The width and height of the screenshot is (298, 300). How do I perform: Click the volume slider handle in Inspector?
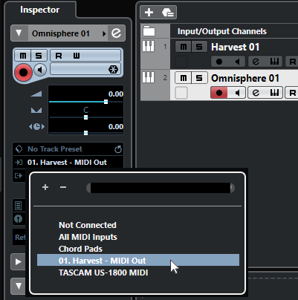(x=106, y=102)
